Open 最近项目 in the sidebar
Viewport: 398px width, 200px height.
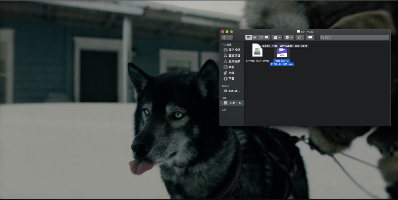[x=232, y=55]
